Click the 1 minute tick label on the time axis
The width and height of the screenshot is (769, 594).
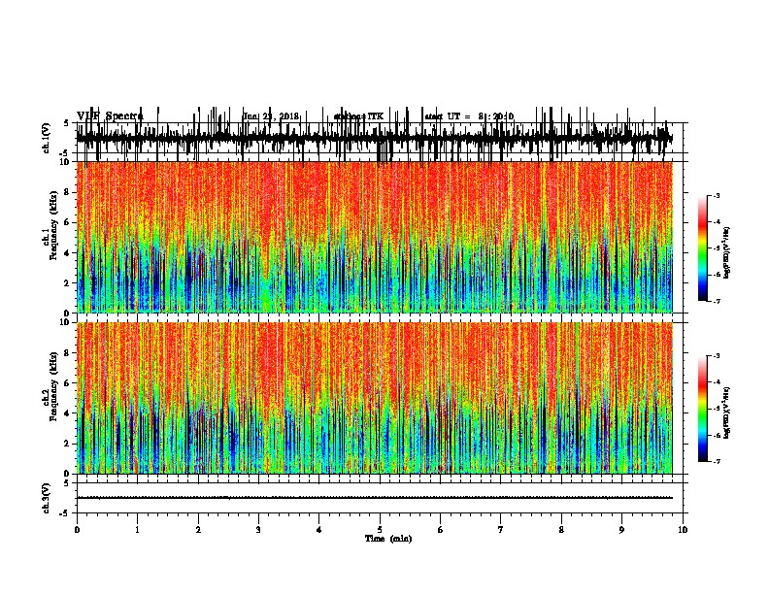coord(137,530)
